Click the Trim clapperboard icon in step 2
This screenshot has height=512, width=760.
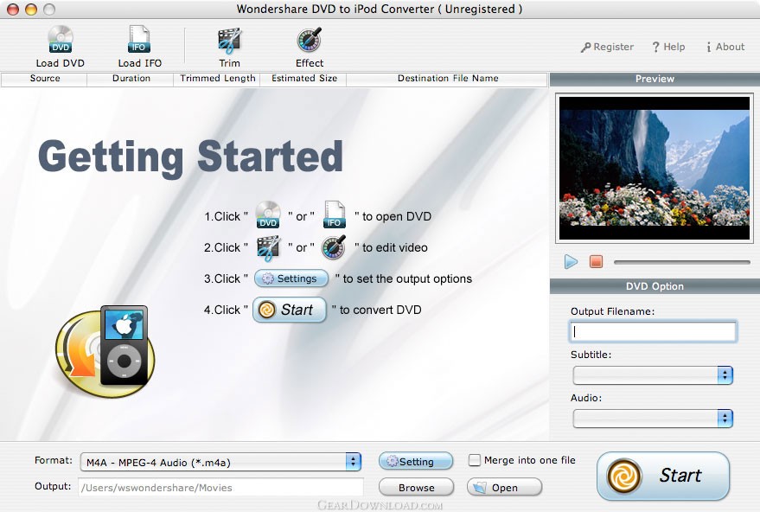point(268,247)
